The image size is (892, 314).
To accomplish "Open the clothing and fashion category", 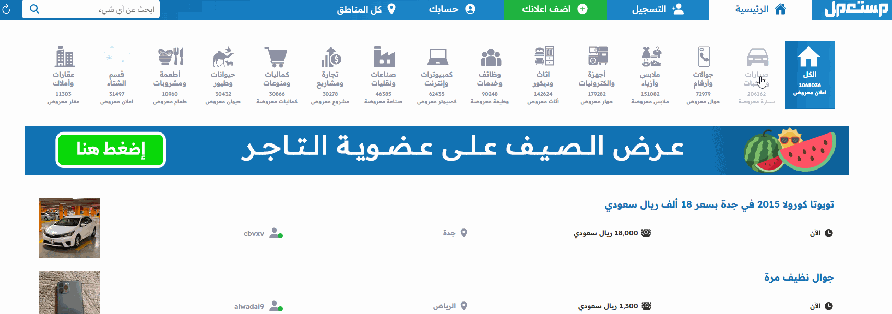I will pyautogui.click(x=650, y=57).
